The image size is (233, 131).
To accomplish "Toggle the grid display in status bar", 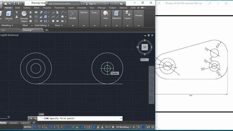I will [35, 127].
